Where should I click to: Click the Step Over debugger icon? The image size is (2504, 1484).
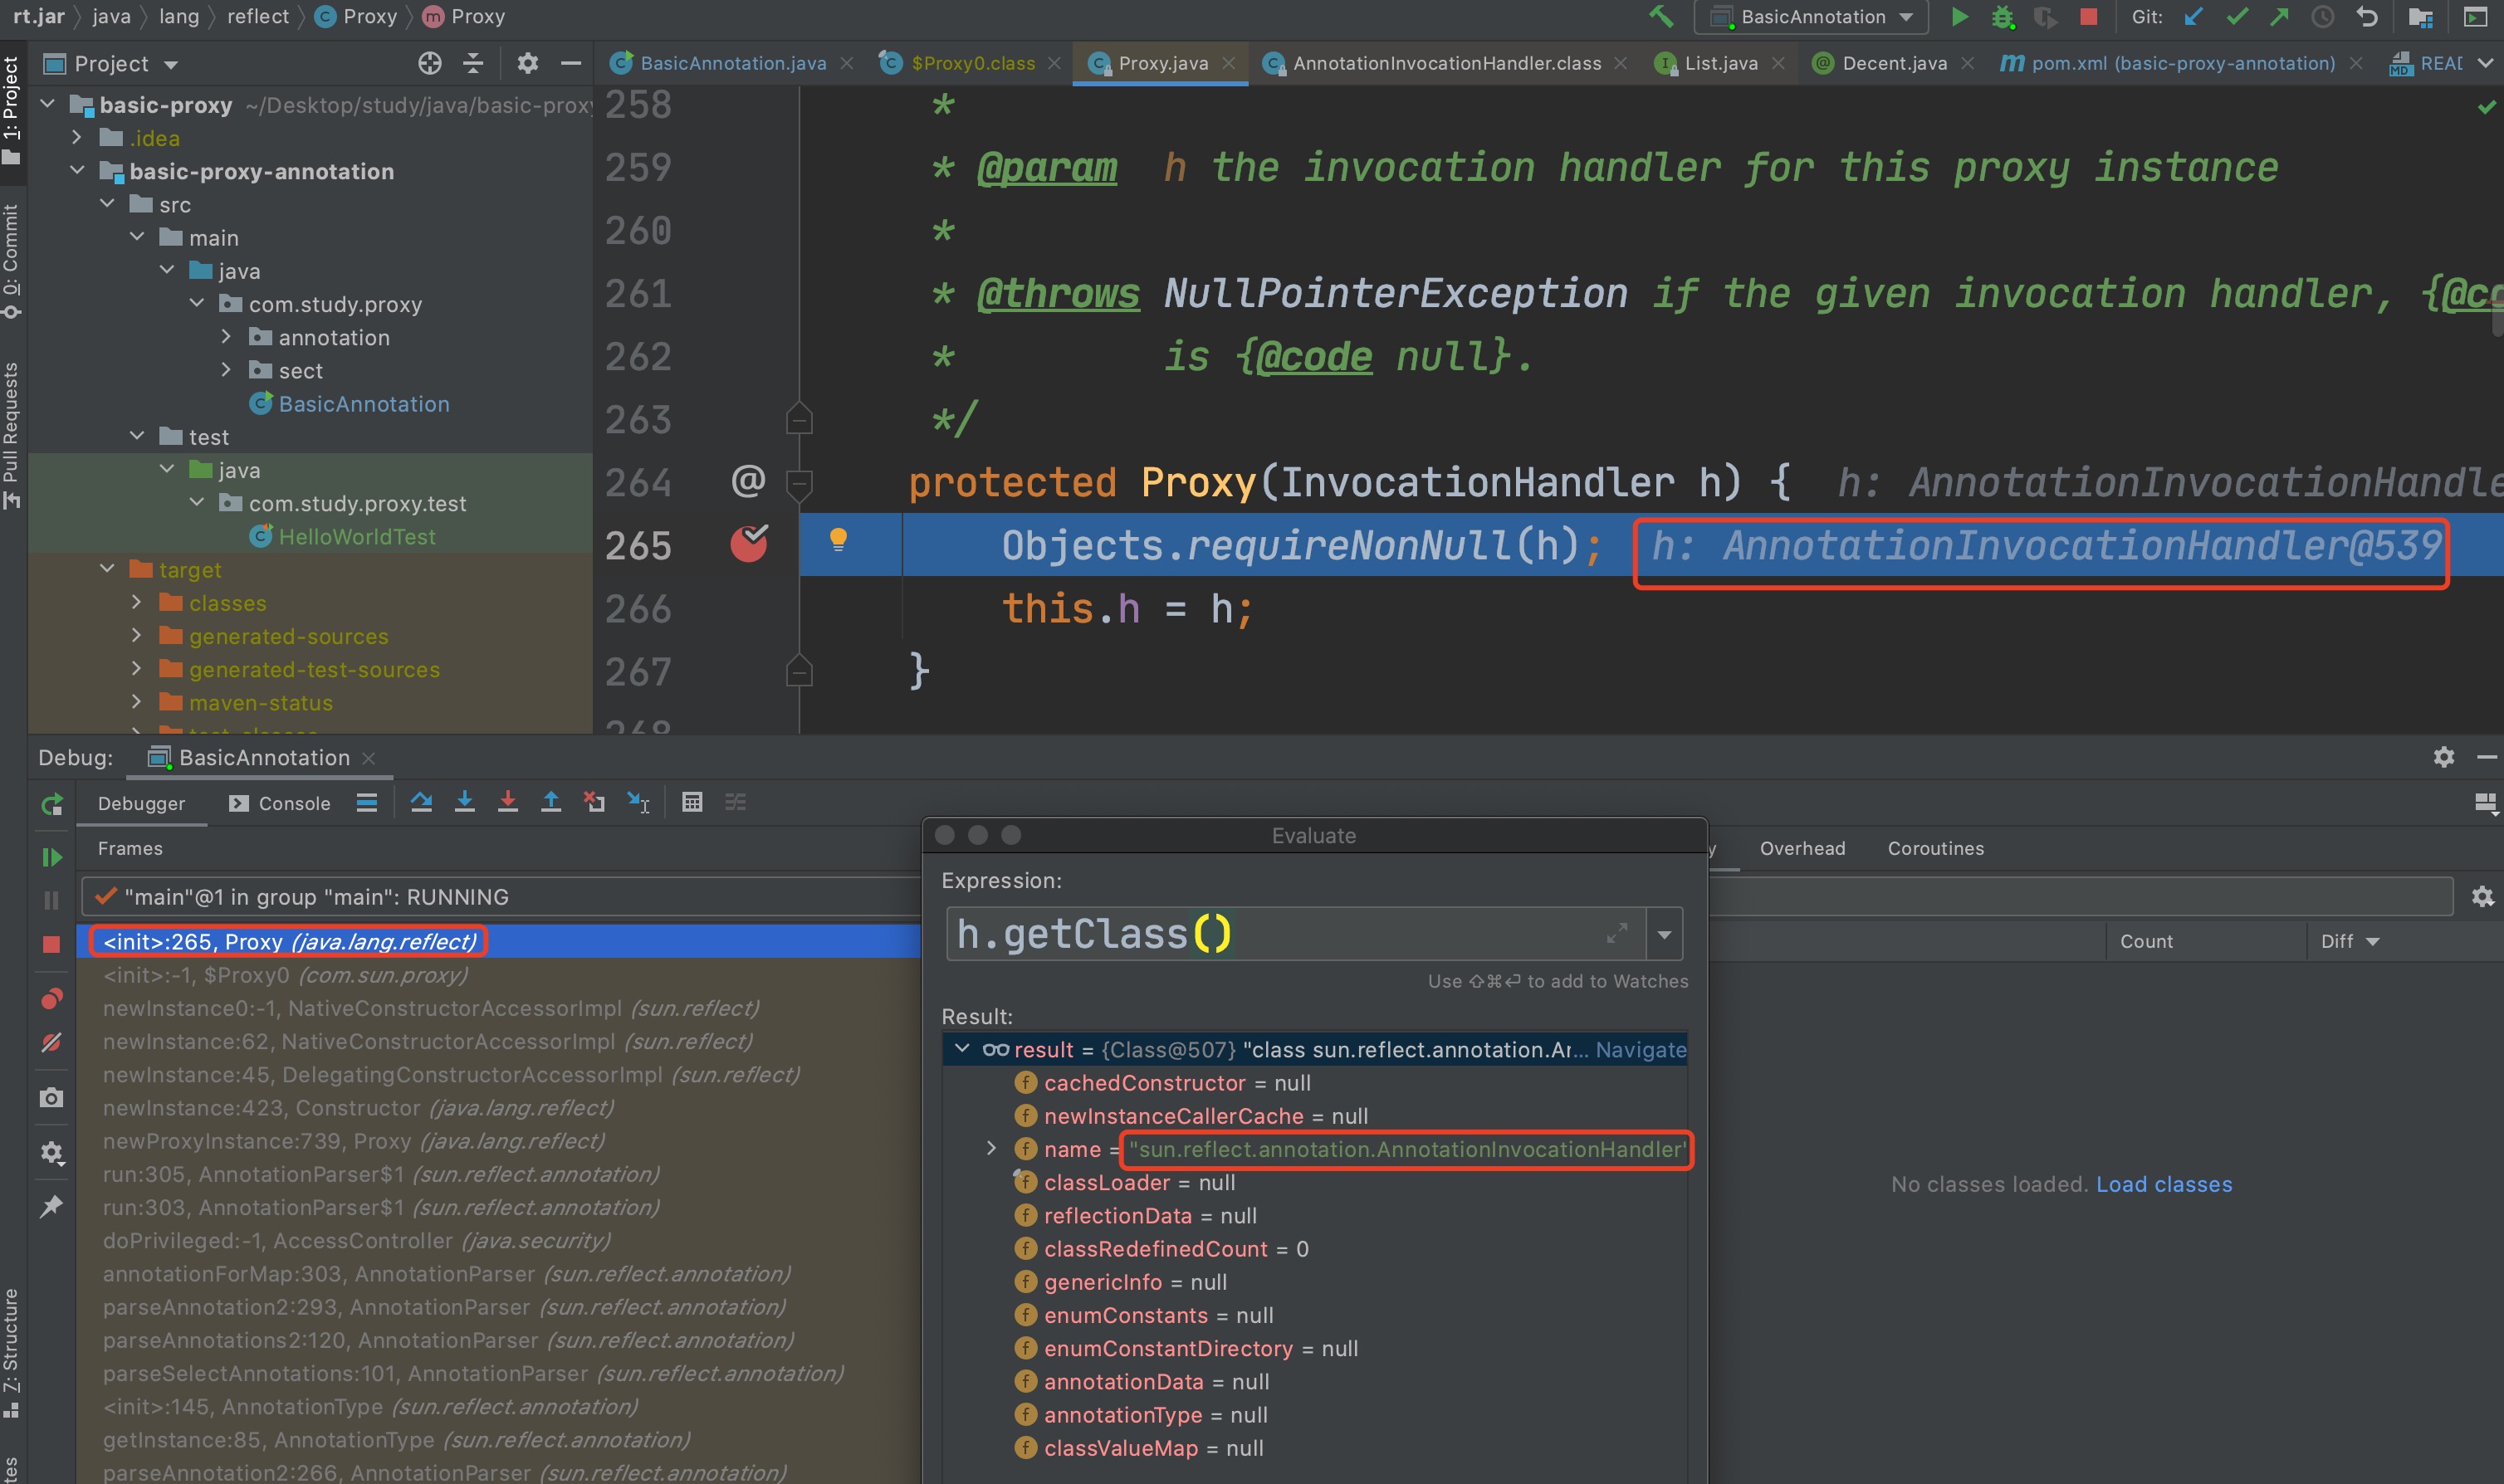(x=421, y=802)
